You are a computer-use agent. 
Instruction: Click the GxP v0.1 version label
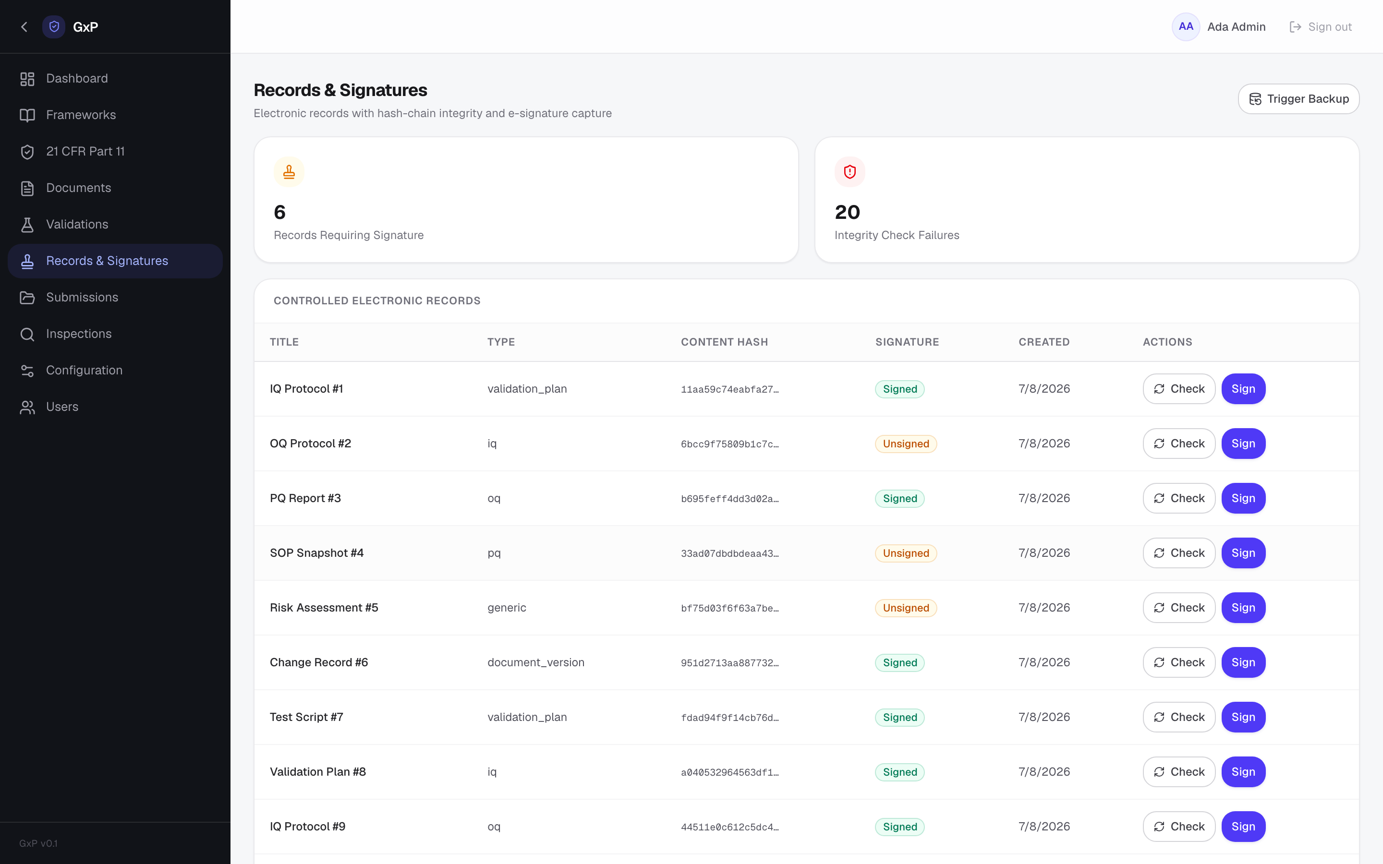(38, 843)
